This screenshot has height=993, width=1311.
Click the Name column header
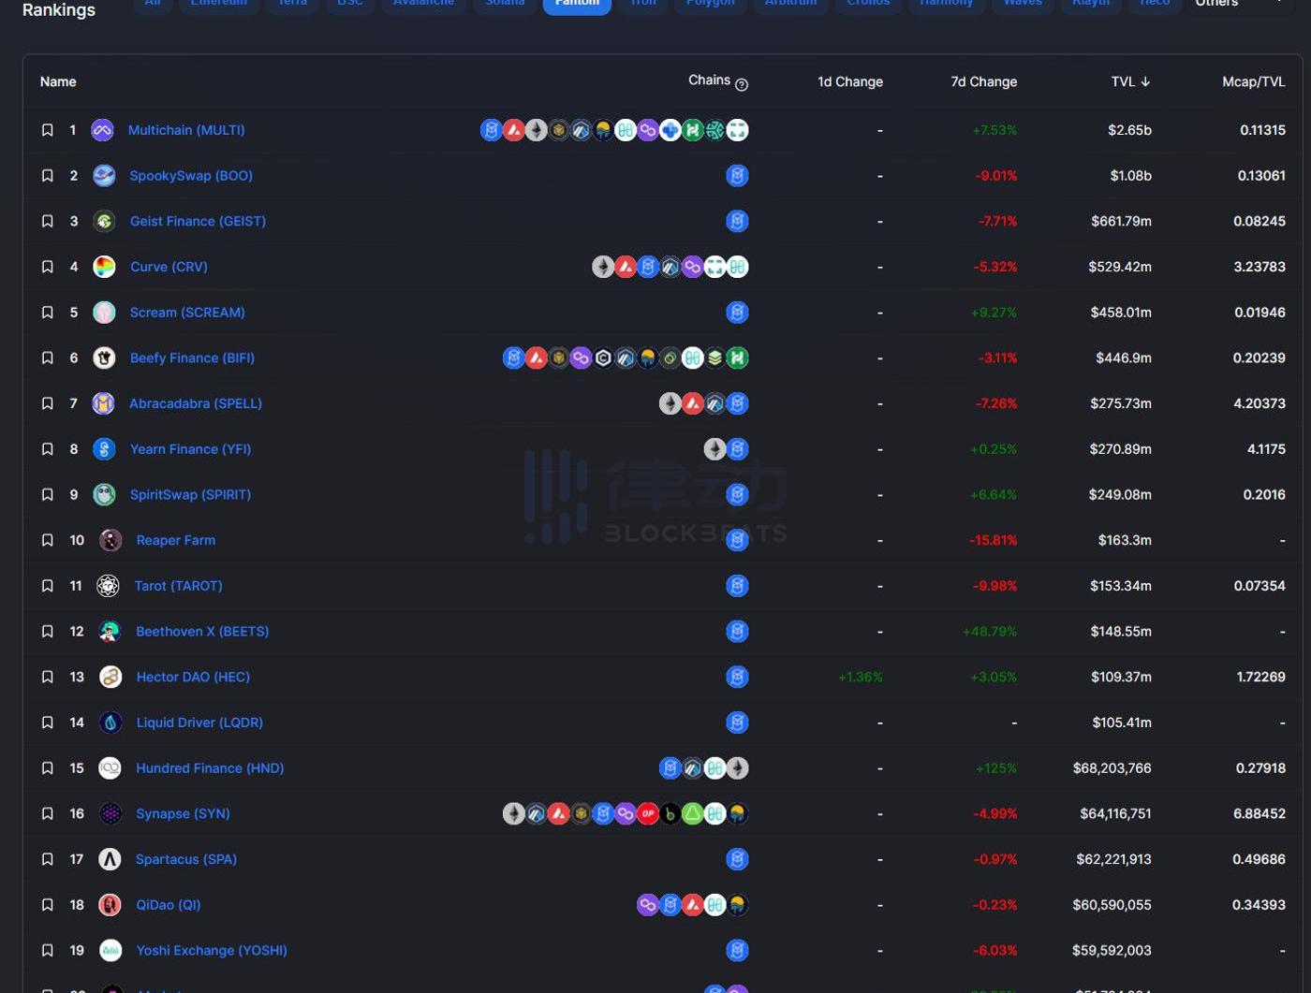pyautogui.click(x=58, y=81)
